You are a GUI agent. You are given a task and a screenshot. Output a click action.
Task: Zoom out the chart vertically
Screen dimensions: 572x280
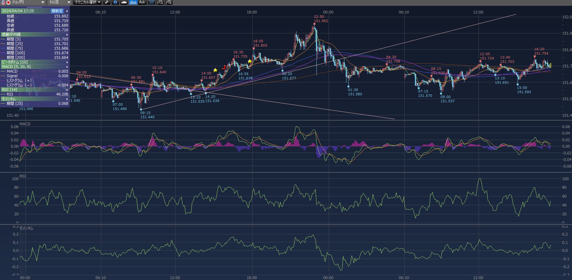point(160,2)
